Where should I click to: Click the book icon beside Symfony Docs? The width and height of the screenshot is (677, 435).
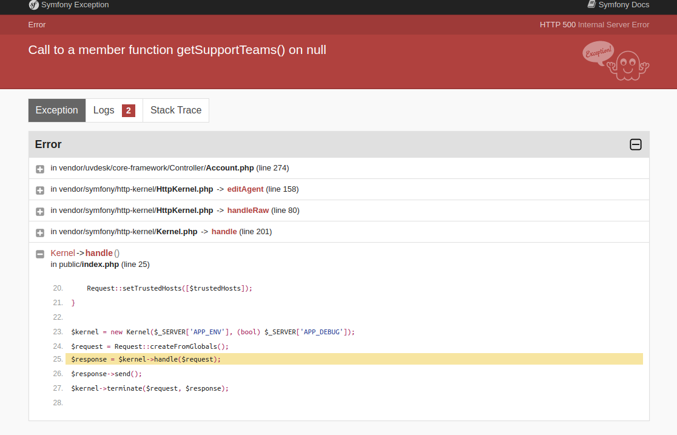590,4
